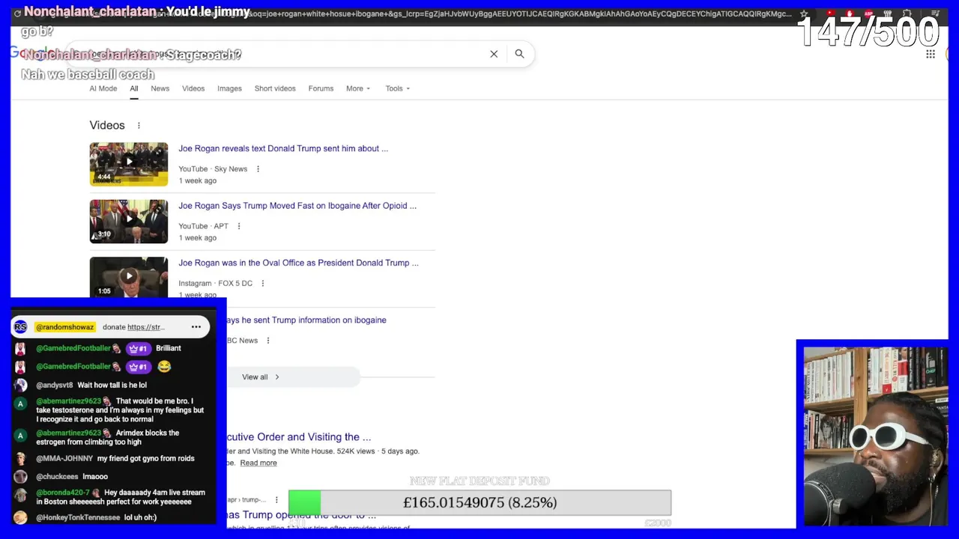Open the three-dot menu next to Sky News
The image size is (959, 539).
click(x=258, y=169)
